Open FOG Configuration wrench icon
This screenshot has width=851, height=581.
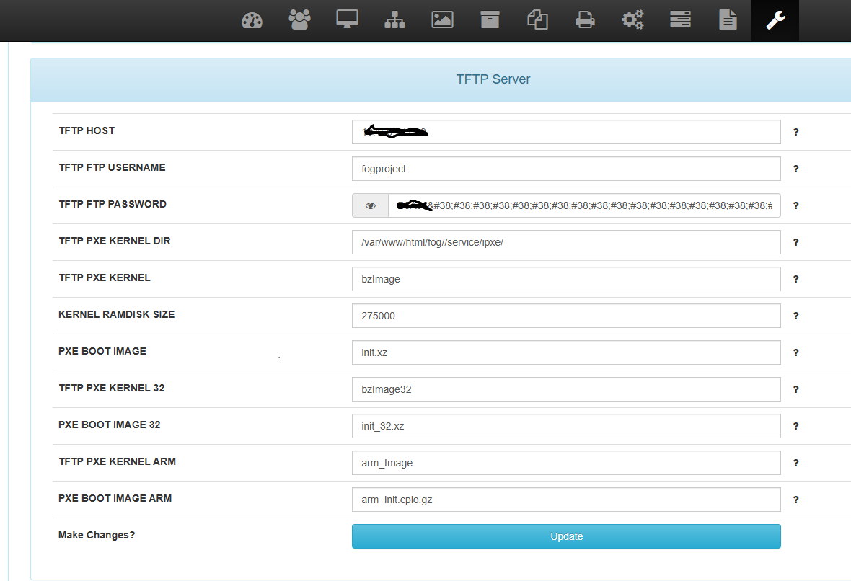click(775, 20)
